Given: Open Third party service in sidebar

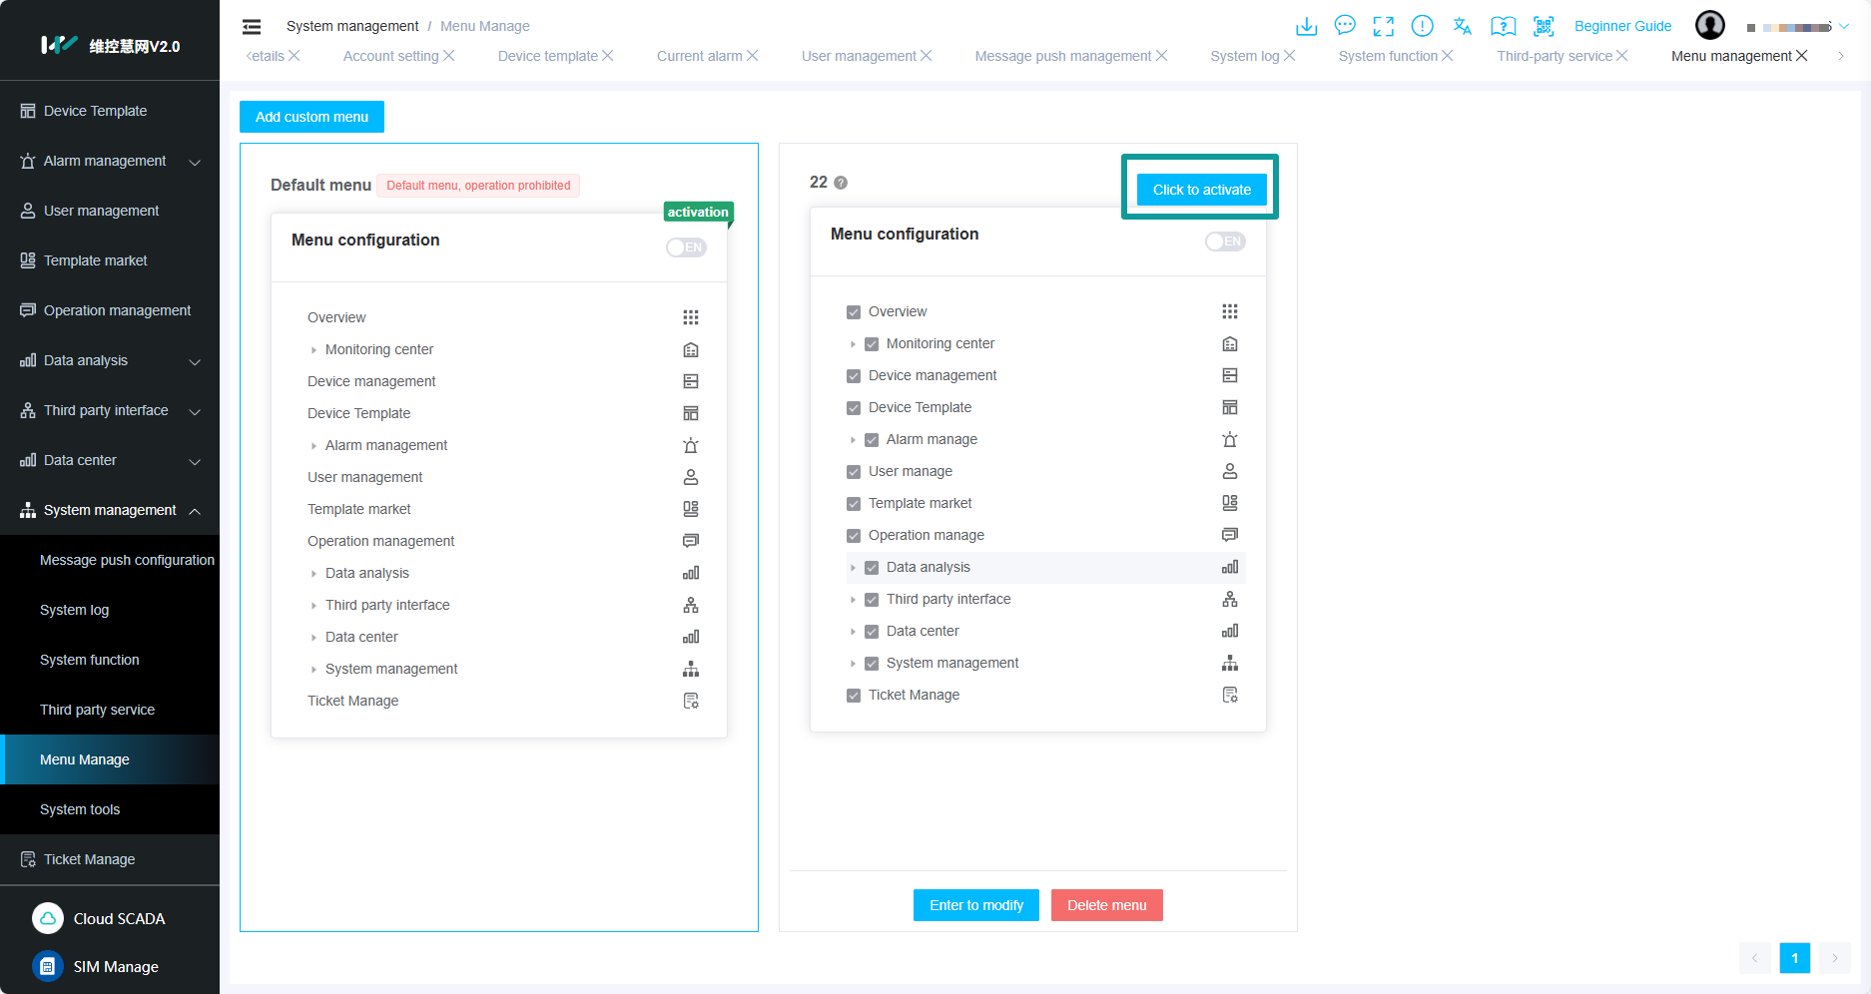Looking at the screenshot, I should pos(97,710).
